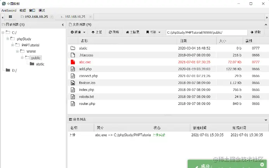Click the path input field
The height and width of the screenshot is (168, 269).
coord(207,33)
